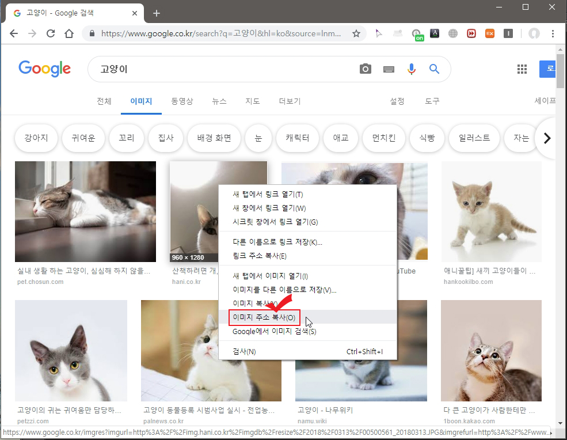
Task: Click the 강아지 suggestion chip
Action: [x=36, y=138]
